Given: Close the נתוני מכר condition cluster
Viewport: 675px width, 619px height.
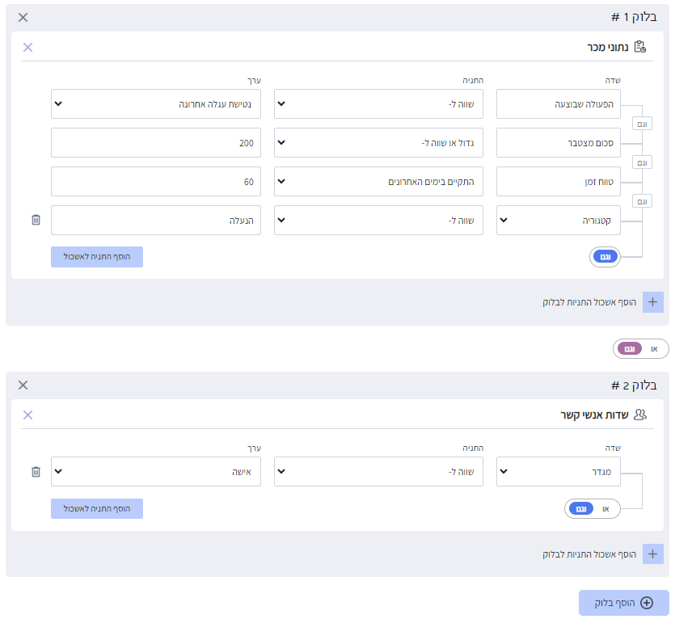Looking at the screenshot, I should tap(28, 48).
